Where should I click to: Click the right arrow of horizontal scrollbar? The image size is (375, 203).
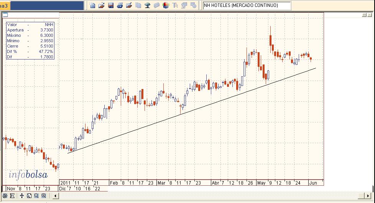pos(368,196)
